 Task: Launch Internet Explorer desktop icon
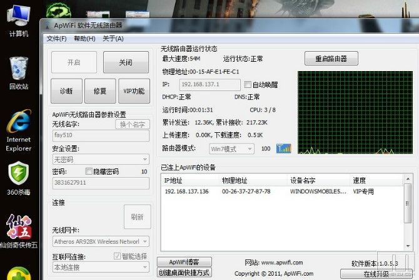click(18, 130)
